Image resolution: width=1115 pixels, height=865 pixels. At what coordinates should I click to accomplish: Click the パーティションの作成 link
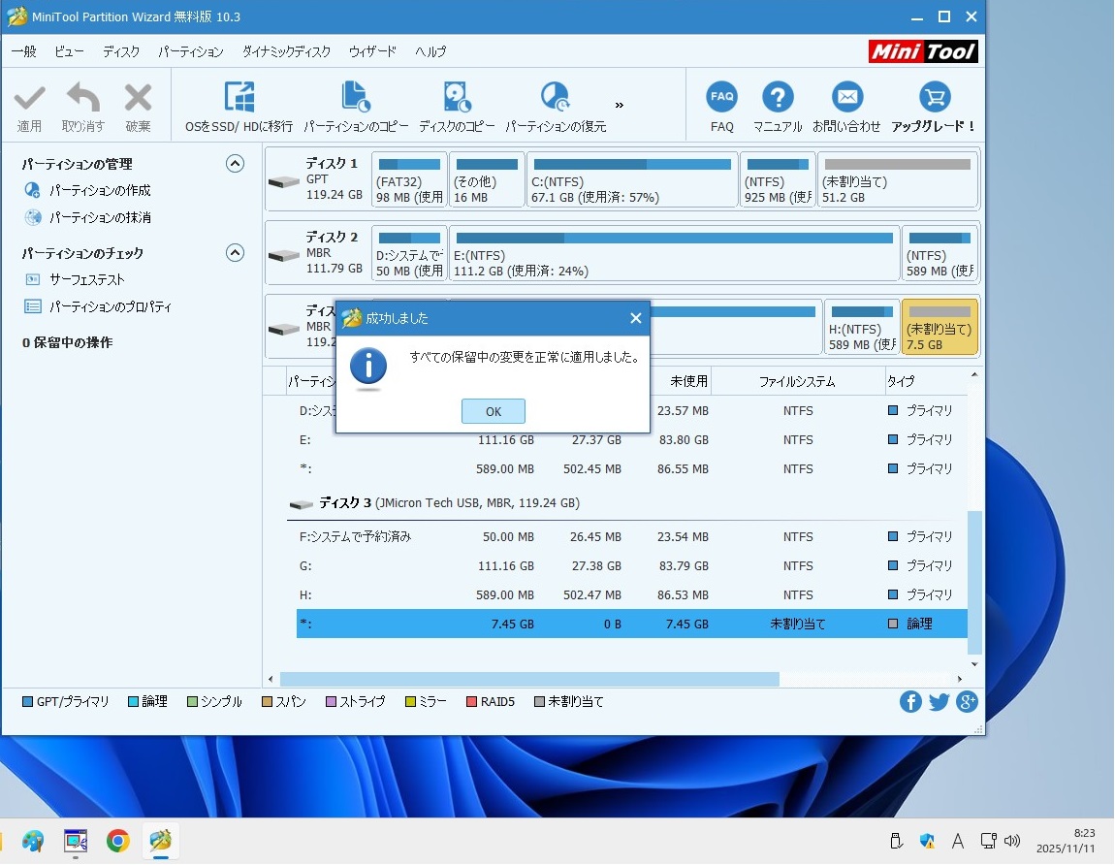(100, 191)
